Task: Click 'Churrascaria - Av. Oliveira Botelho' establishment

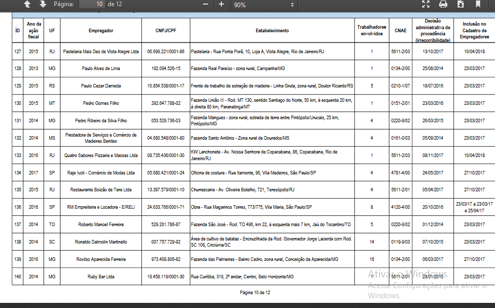Action: (242, 190)
